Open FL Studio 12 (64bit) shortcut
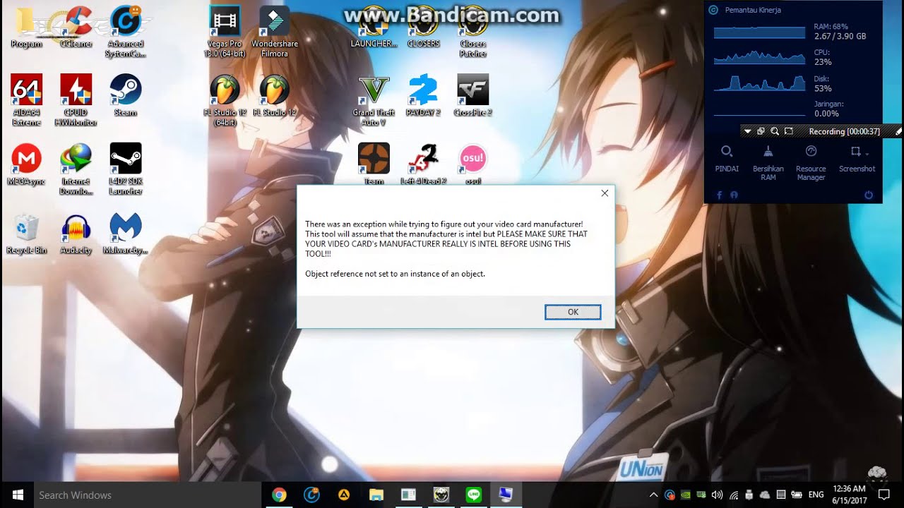Image resolution: width=904 pixels, height=508 pixels. [225, 100]
